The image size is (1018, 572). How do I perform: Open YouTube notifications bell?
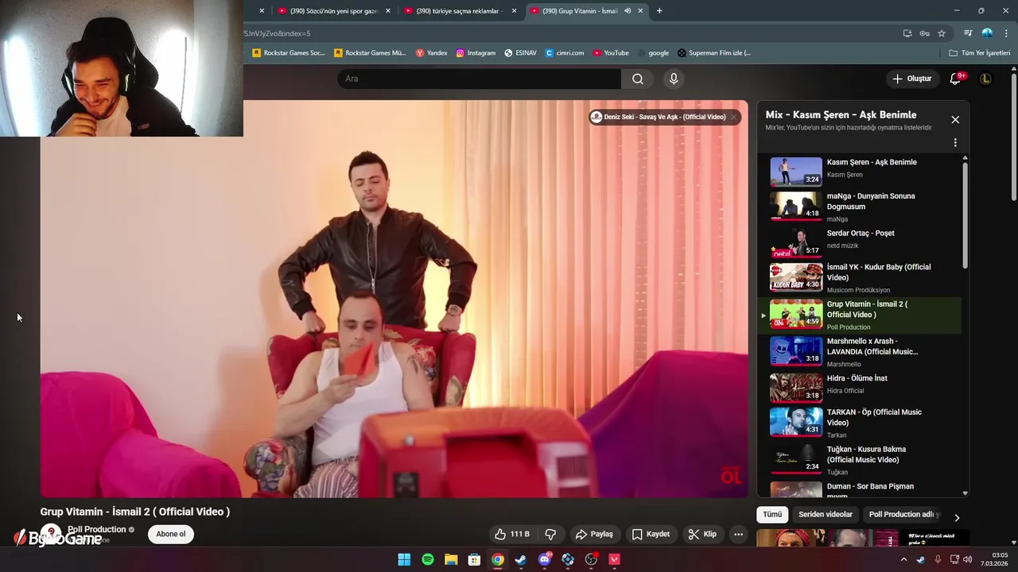(x=955, y=79)
